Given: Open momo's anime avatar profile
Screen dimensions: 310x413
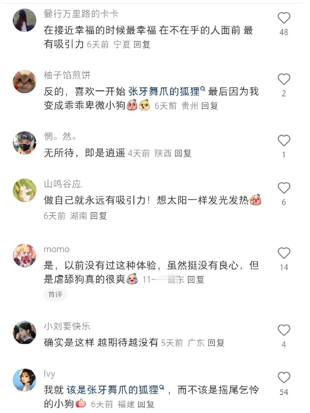Looking at the screenshot, I should click(x=25, y=256).
